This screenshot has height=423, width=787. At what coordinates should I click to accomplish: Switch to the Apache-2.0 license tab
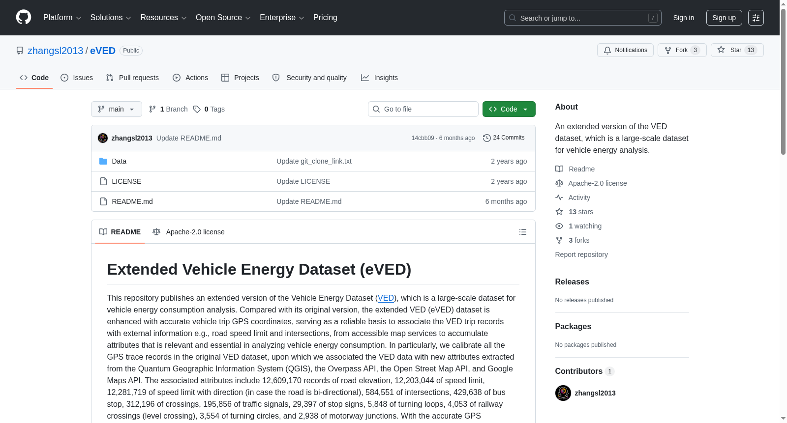[x=188, y=232]
